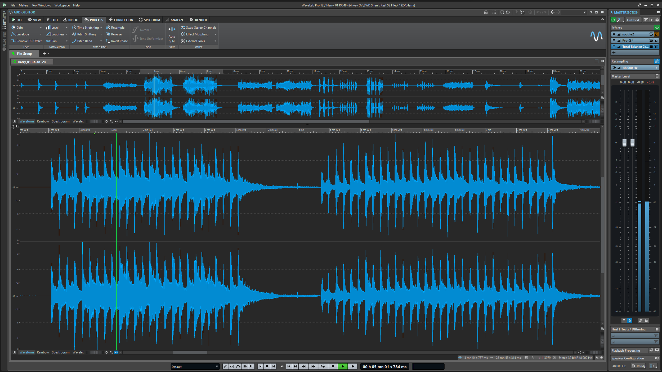Switch lower view to Spectrogram
Image resolution: width=662 pixels, height=372 pixels.
pos(61,352)
